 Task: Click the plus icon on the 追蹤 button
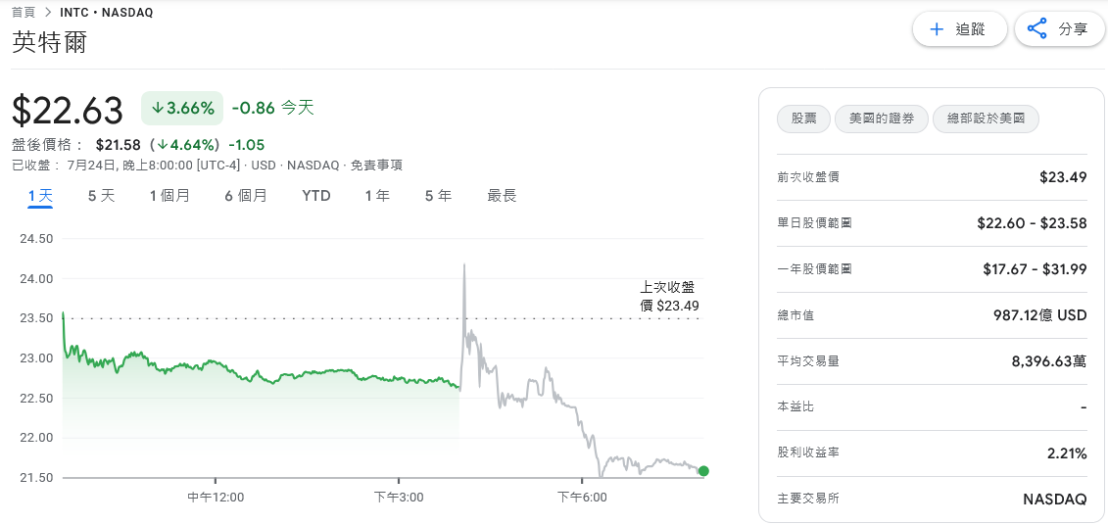937,29
